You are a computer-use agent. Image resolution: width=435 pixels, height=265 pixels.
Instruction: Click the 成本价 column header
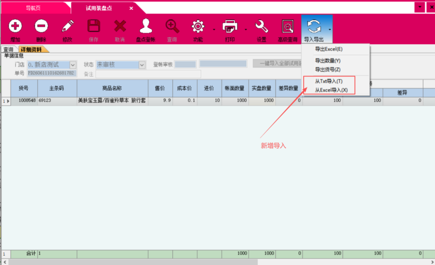click(185, 88)
